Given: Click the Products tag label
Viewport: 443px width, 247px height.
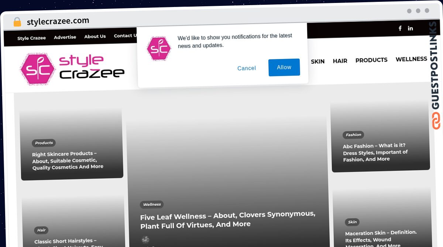Looking at the screenshot, I should coord(44,143).
